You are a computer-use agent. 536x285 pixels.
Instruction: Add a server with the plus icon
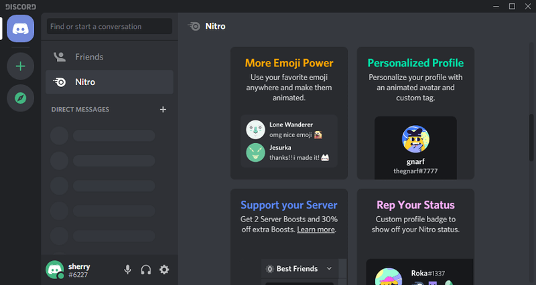[21, 66]
